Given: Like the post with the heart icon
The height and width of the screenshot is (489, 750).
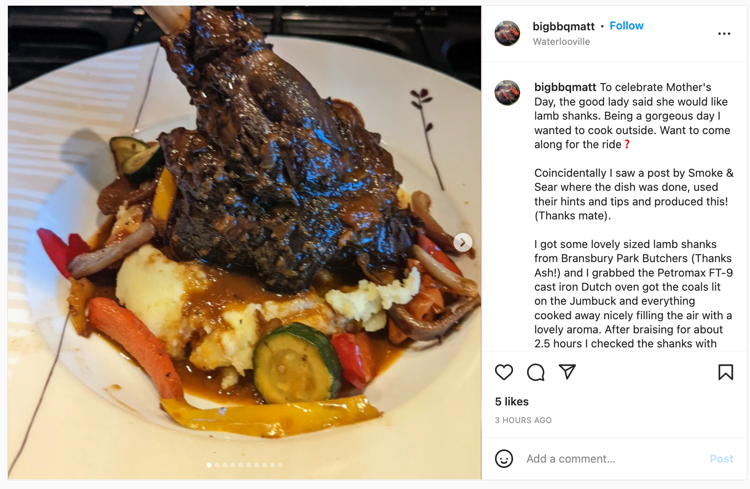Looking at the screenshot, I should click(504, 372).
